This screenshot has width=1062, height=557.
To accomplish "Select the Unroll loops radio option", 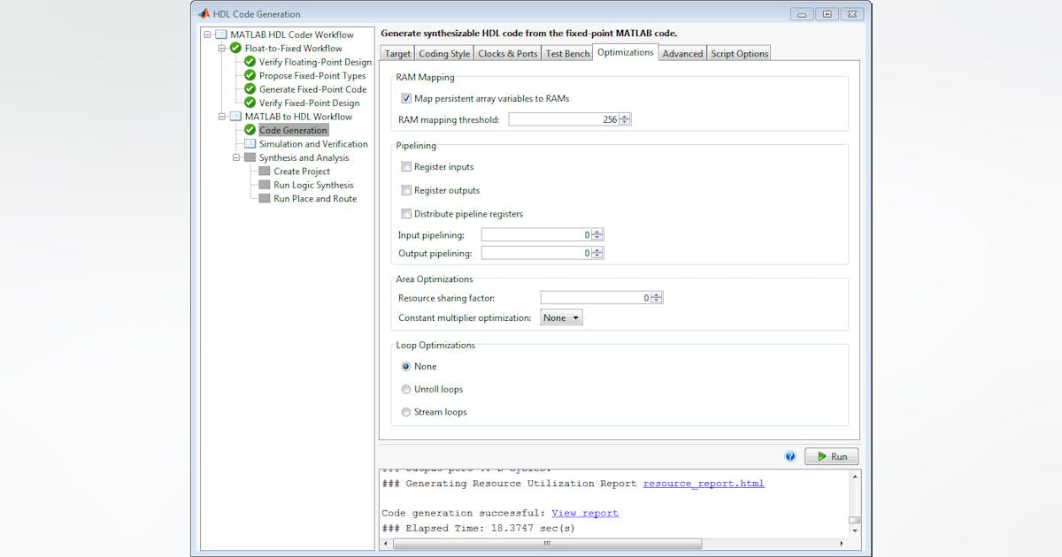I will click(x=406, y=389).
